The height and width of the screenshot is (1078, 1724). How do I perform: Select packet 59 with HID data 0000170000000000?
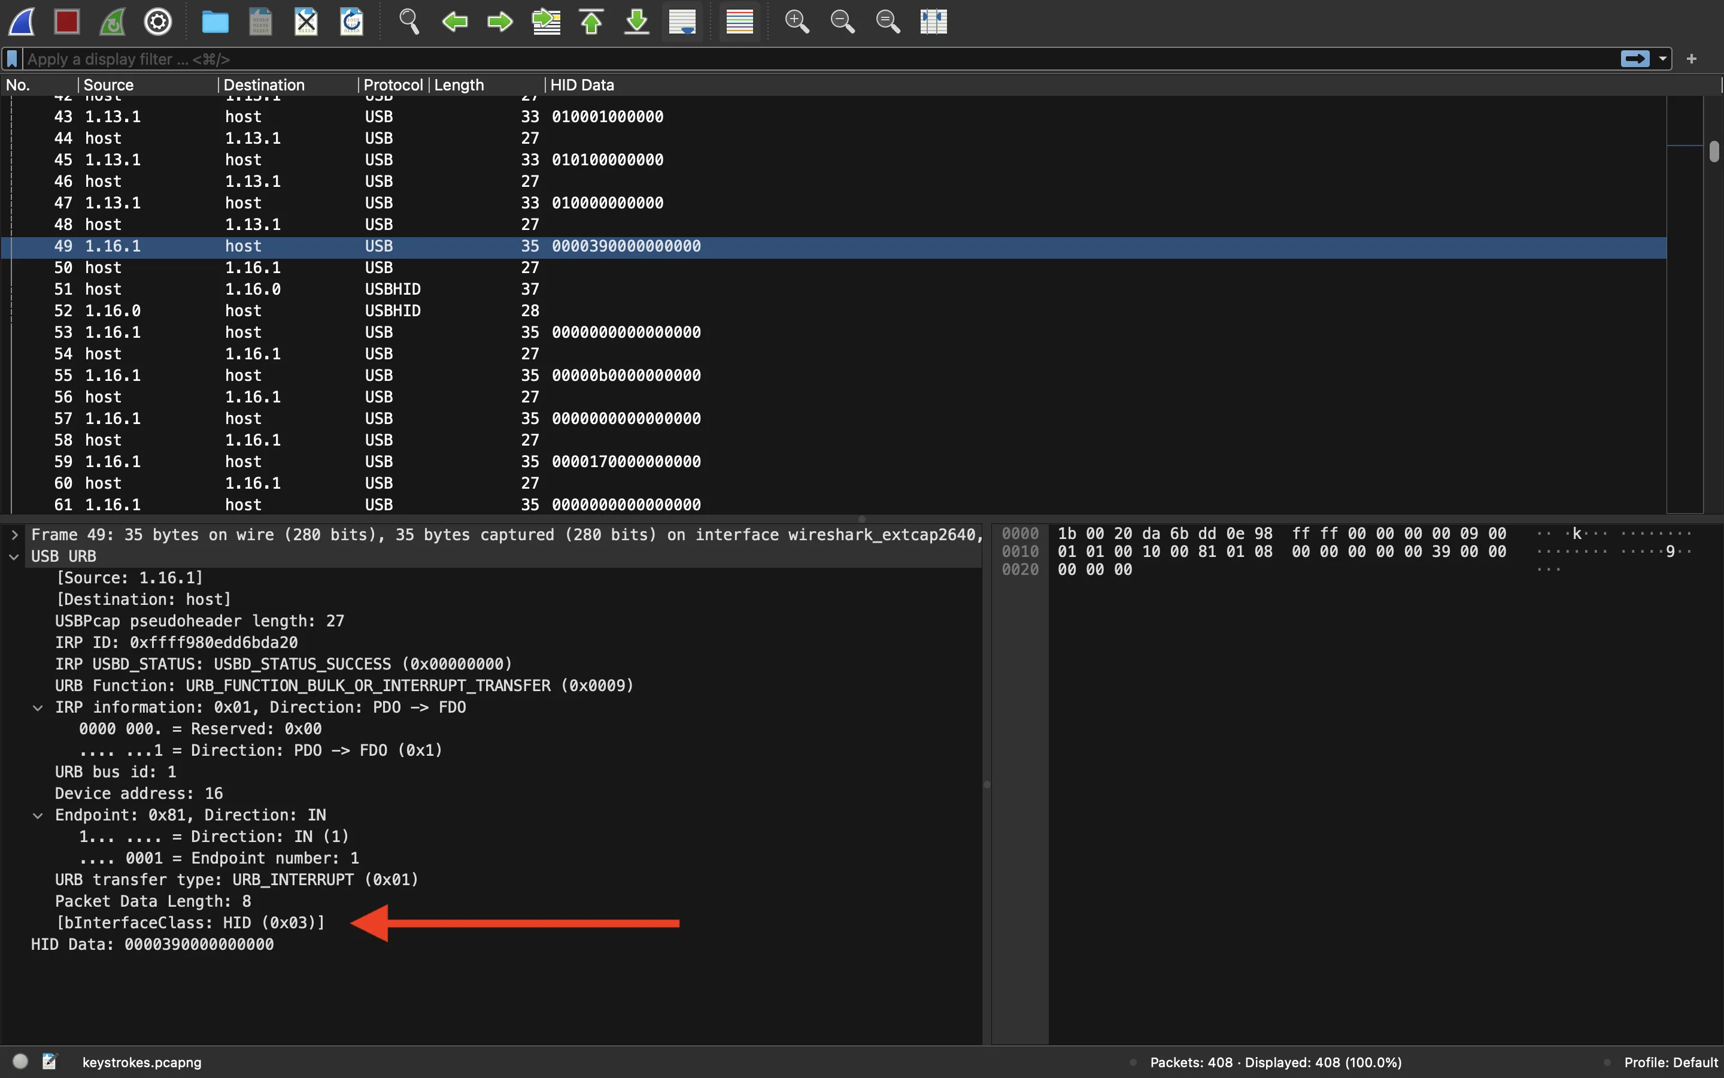tap(833, 462)
